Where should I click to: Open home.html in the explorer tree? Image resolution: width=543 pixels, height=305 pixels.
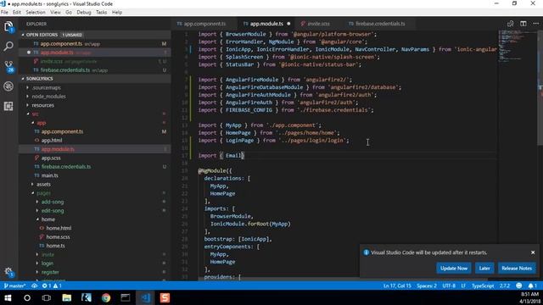pos(59,228)
